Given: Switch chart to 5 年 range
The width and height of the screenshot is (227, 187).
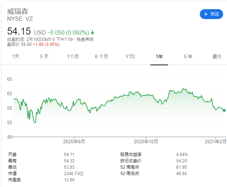Looking at the screenshot, I should pyautogui.click(x=188, y=56).
